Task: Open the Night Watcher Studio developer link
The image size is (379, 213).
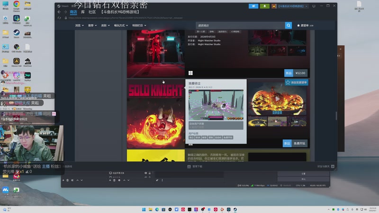Action: coord(209,41)
